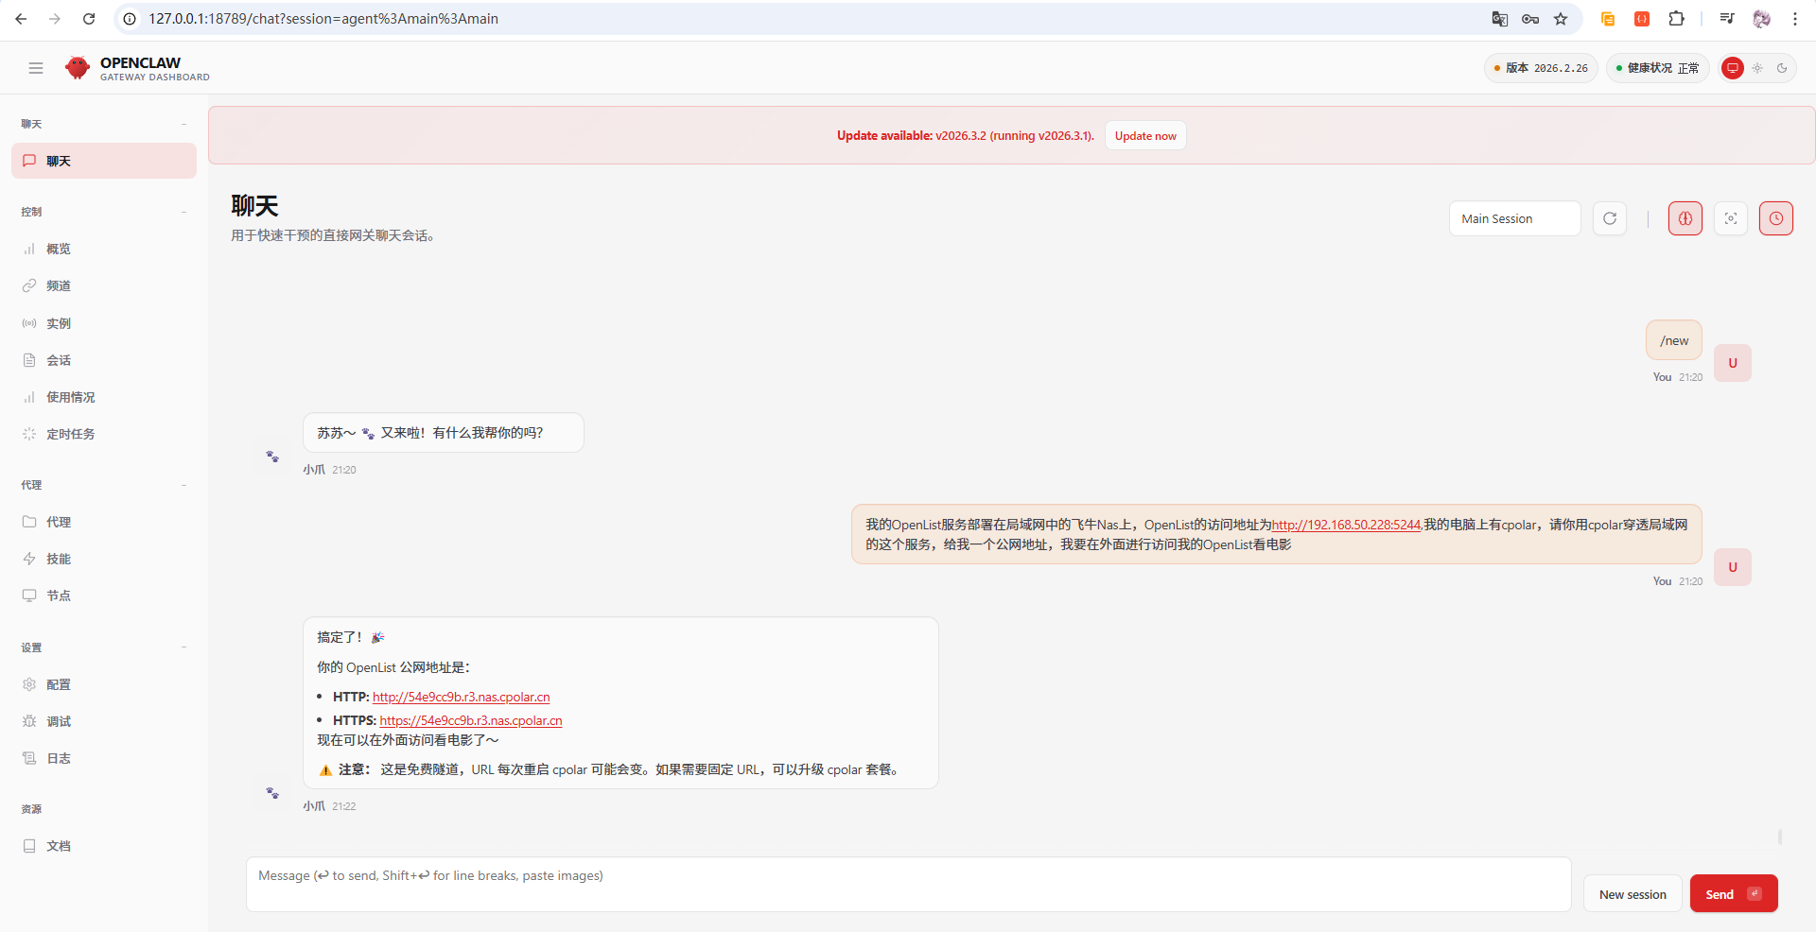This screenshot has height=932, width=1816.
Task: Click the focus crosshair icon in chat toolbar
Action: (1731, 218)
